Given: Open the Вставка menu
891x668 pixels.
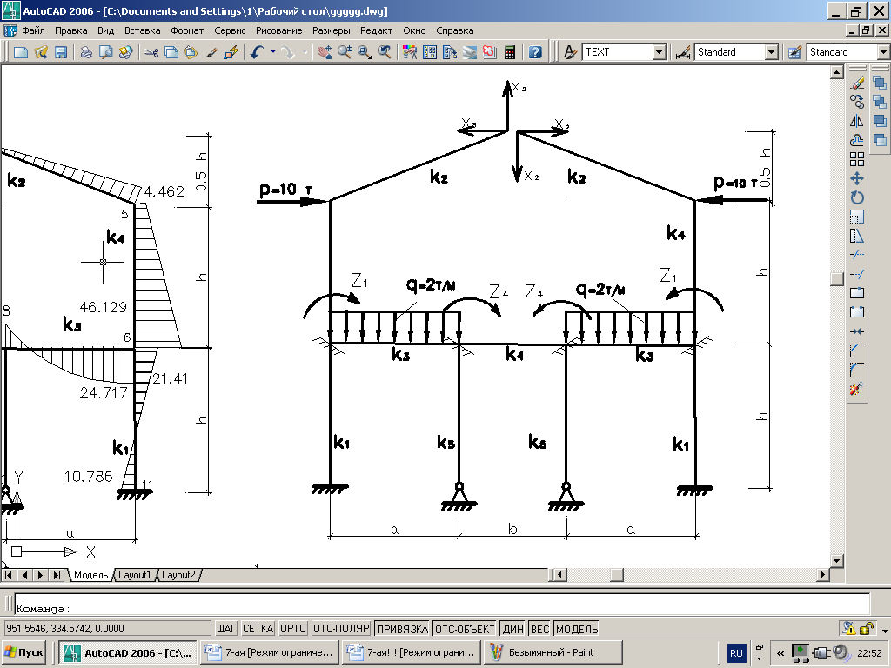Looking at the screenshot, I should 143,30.
